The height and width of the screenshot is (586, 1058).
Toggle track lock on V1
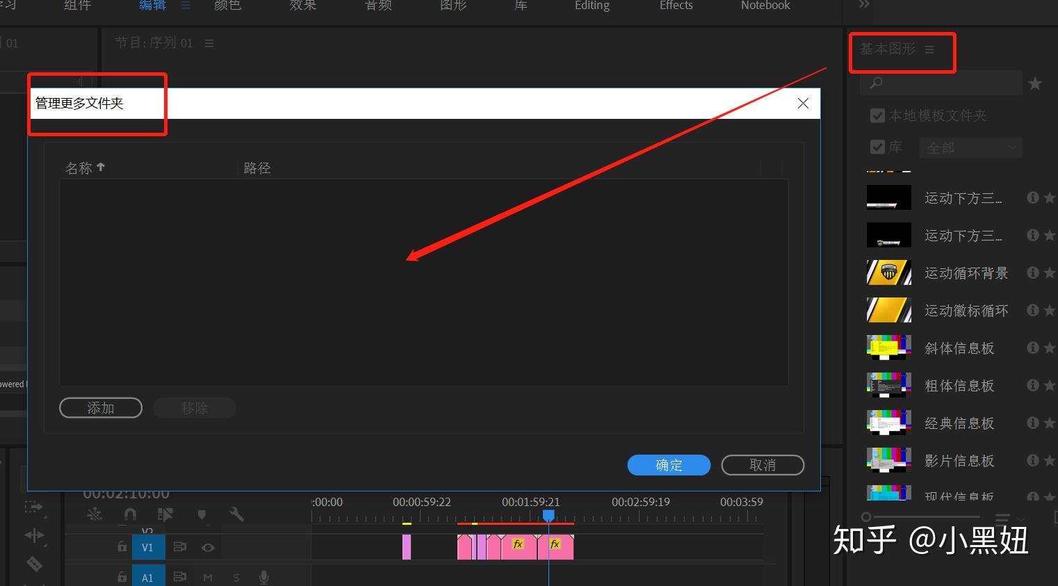(122, 547)
